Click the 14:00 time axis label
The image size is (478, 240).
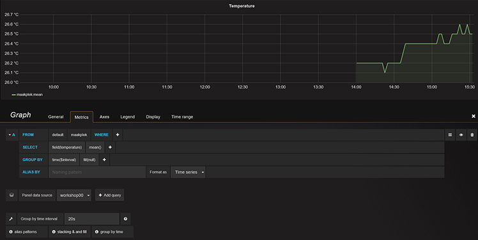356,87
